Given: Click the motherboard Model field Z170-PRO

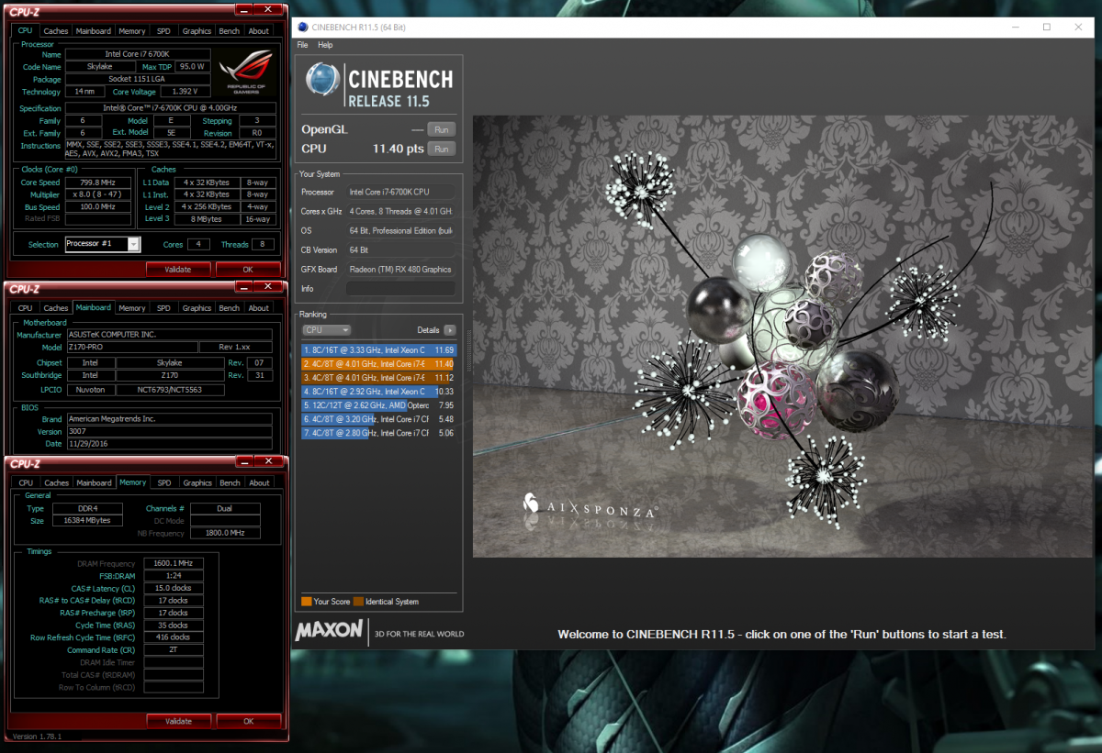Looking at the screenshot, I should coord(132,348).
